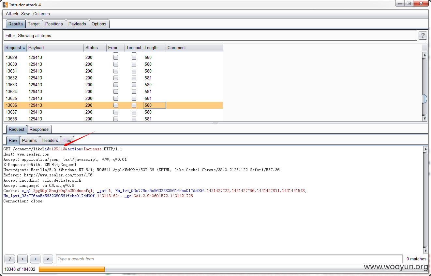Click the orange attack progress bar

72,269
